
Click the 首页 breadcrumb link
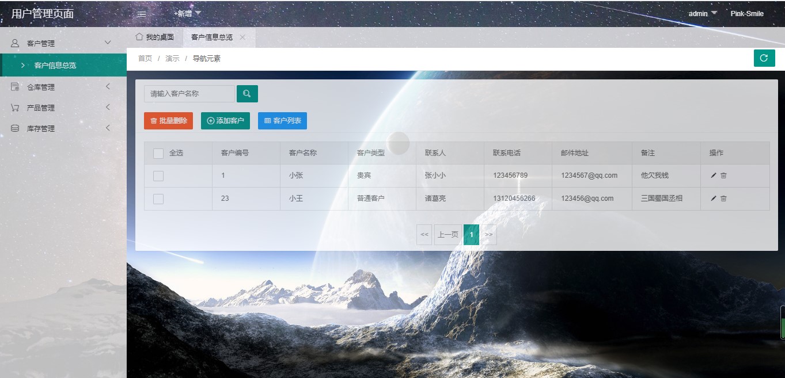tap(145, 59)
